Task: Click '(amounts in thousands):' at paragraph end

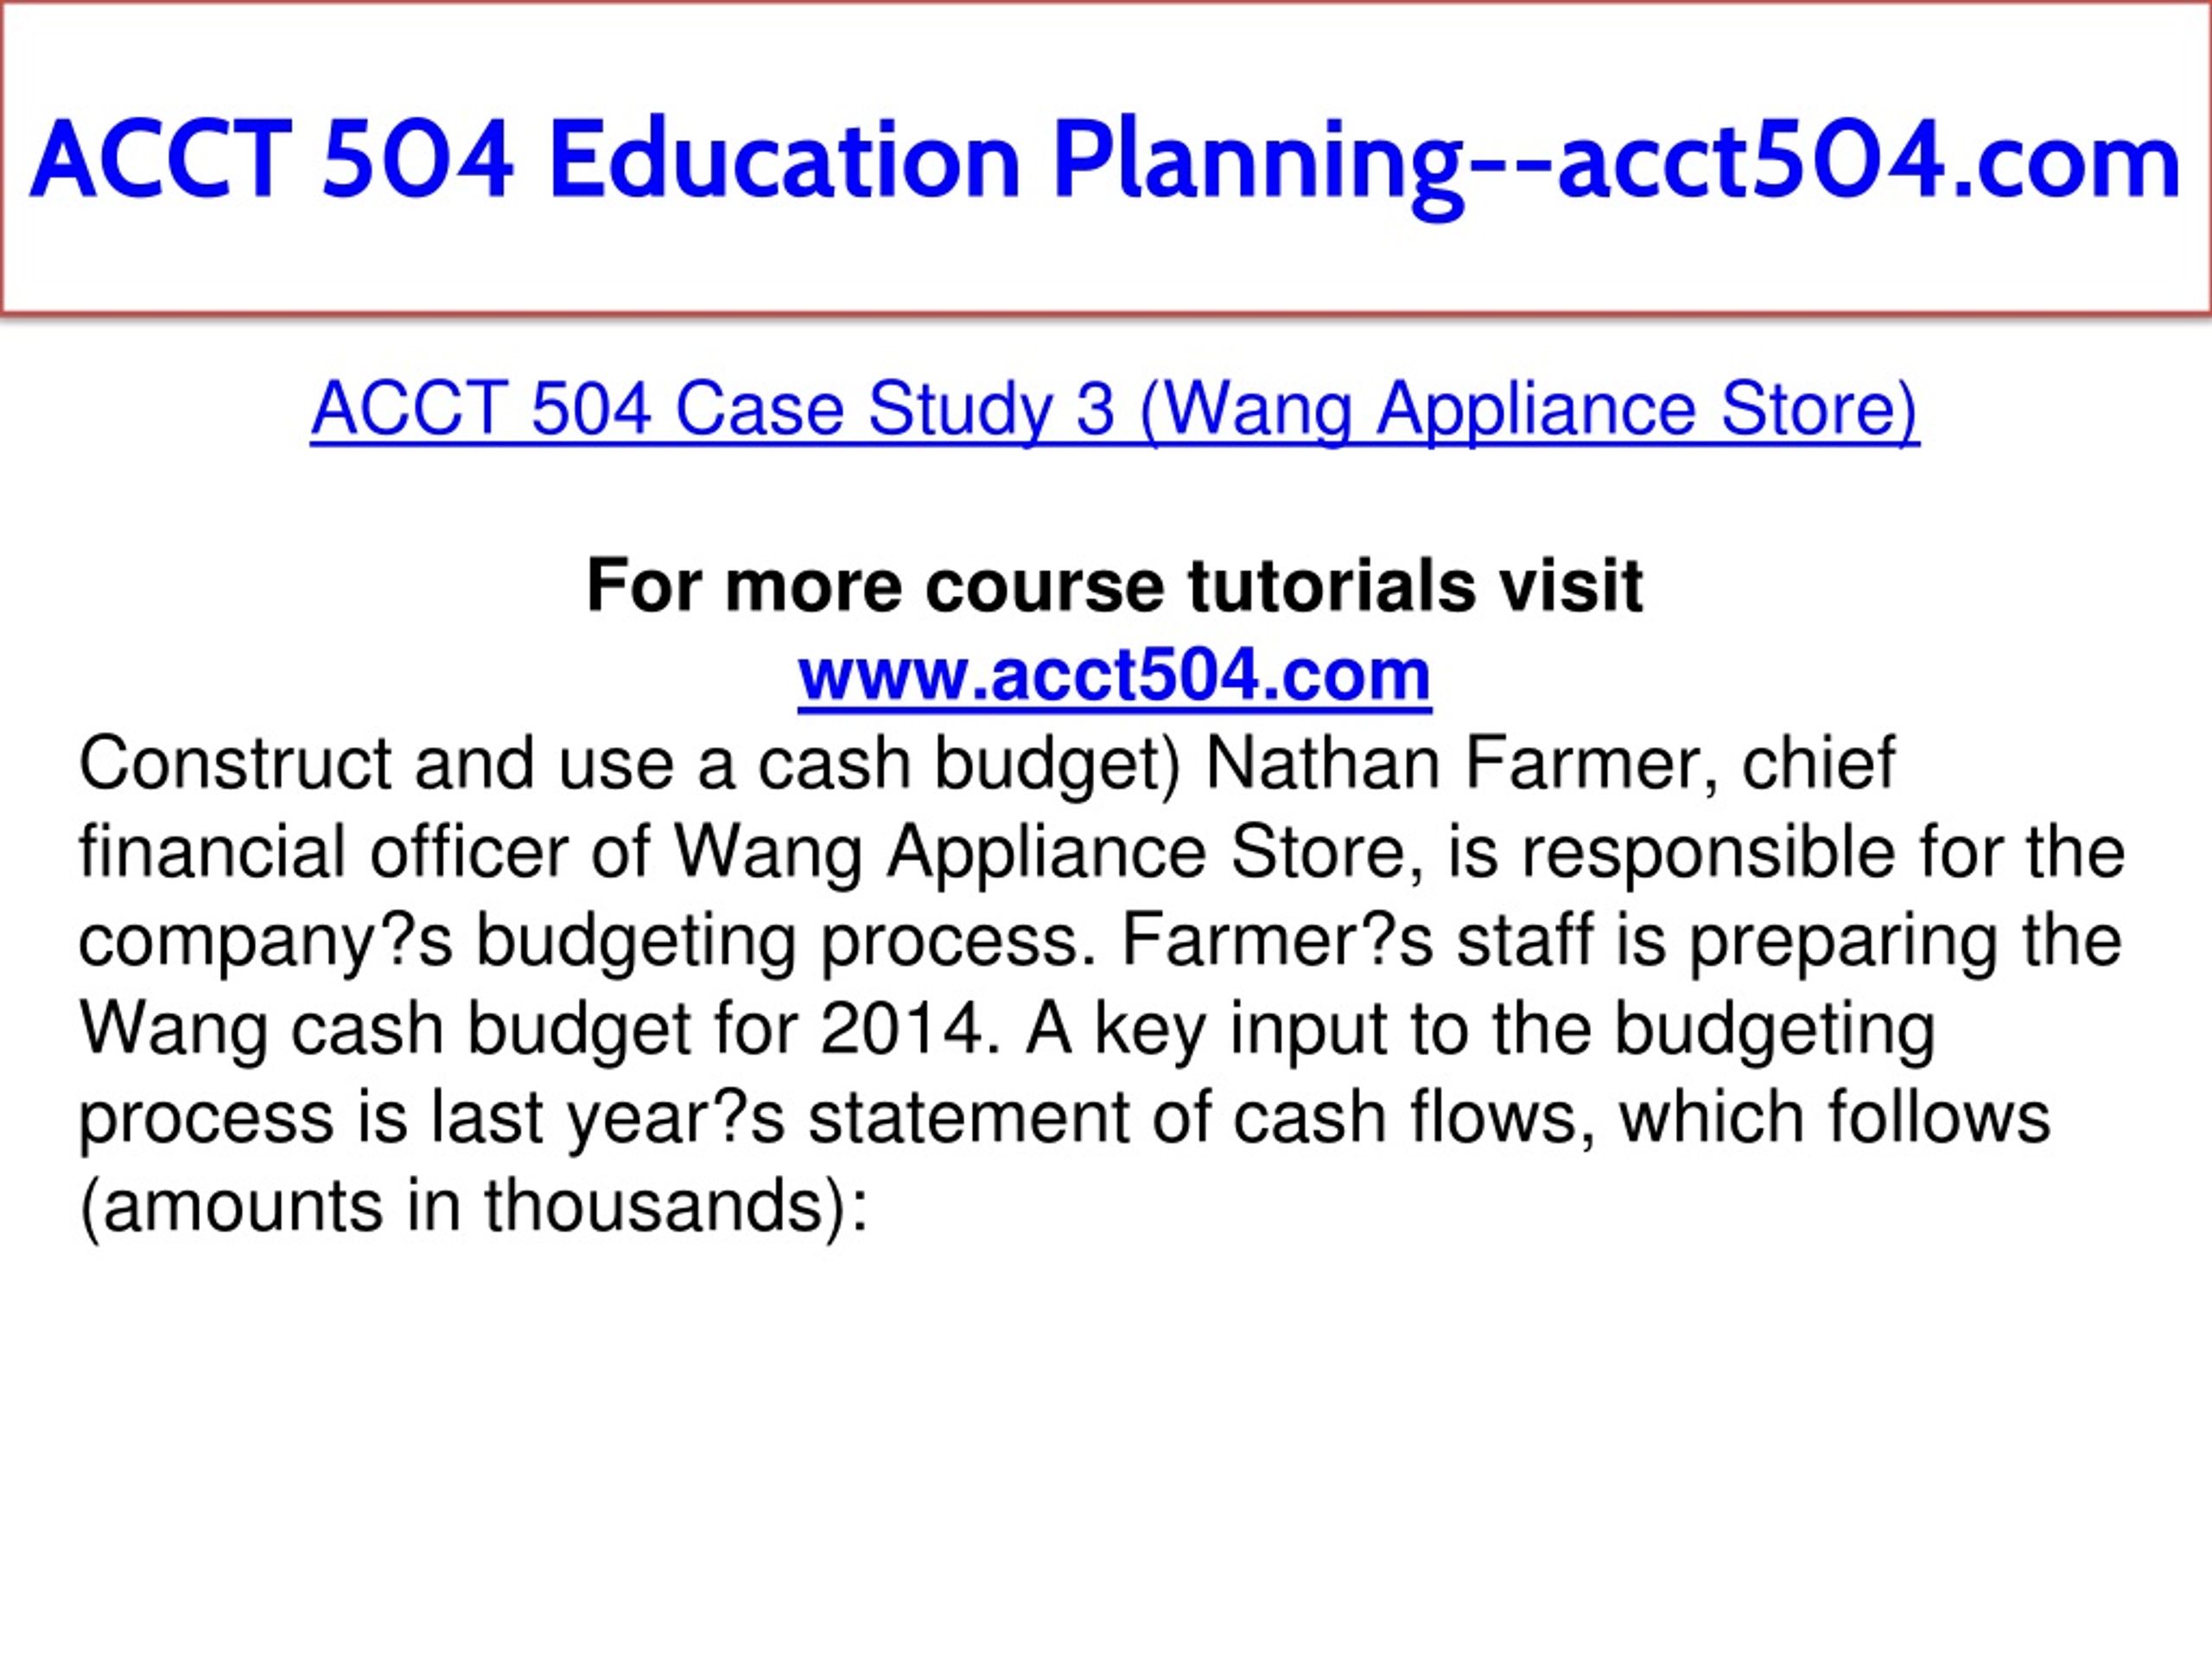Action: tap(474, 1206)
